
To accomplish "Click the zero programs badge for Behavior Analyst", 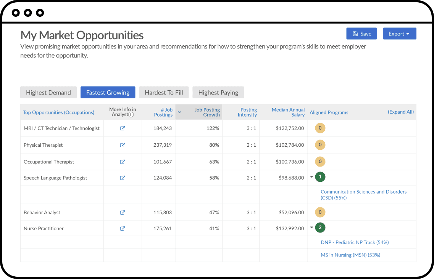I will coord(320,212).
